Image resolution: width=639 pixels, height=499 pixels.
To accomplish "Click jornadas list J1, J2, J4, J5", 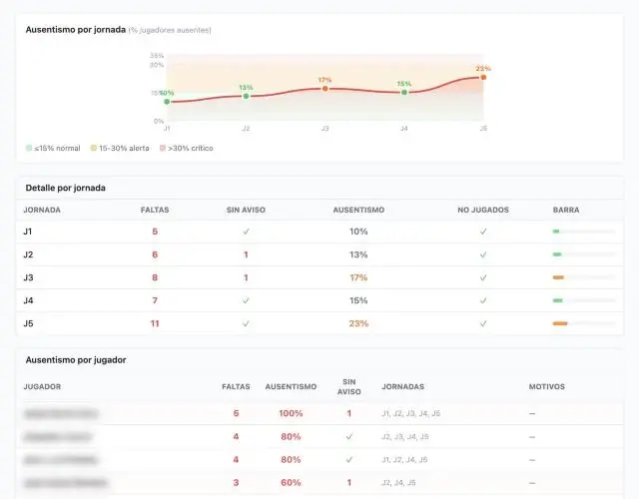I will tap(404, 460).
